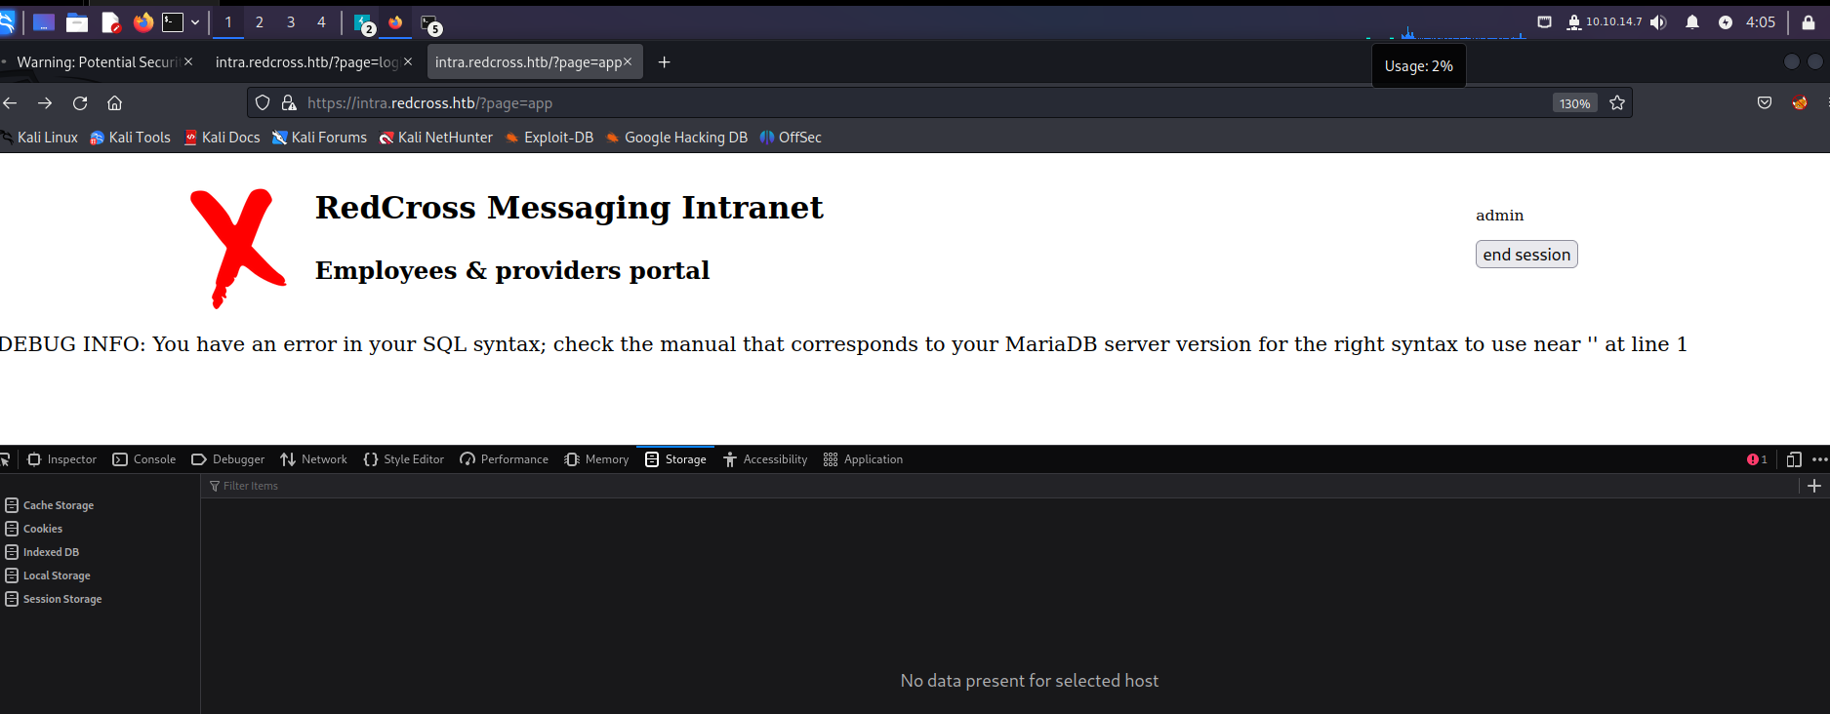
Task: Show the DevTools error count badge
Action: (1757, 459)
